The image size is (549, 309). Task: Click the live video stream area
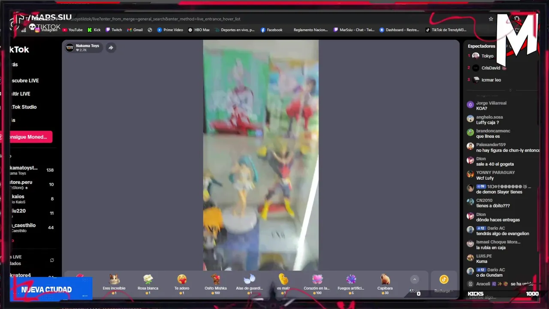pyautogui.click(x=261, y=155)
